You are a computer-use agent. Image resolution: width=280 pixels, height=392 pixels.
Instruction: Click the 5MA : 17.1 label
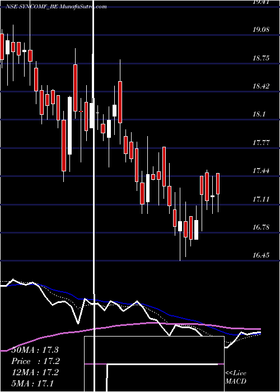click(x=32, y=383)
